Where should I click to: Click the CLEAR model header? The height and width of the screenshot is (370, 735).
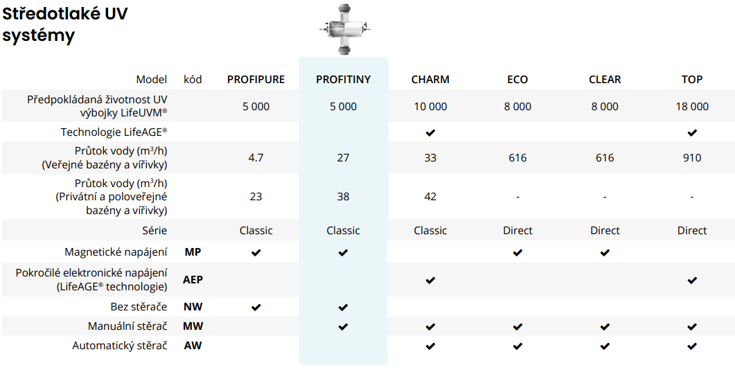pyautogui.click(x=604, y=80)
